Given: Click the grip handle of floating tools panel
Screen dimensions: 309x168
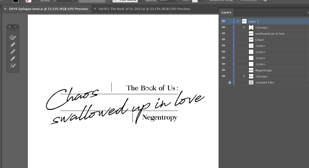Looking at the screenshot, I should [x=13, y=30].
